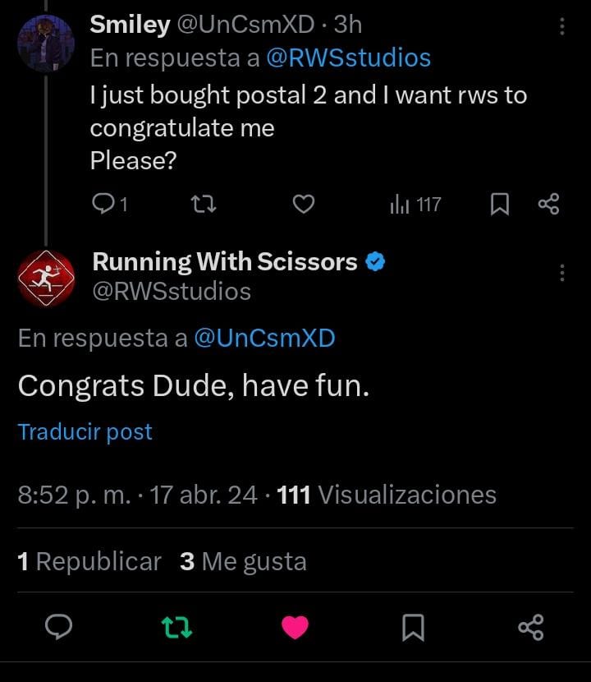Open three-dot menu on Running With Scissors post

point(562,273)
